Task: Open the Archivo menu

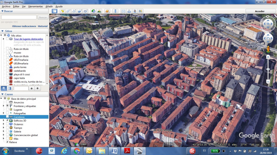Action: [6, 6]
